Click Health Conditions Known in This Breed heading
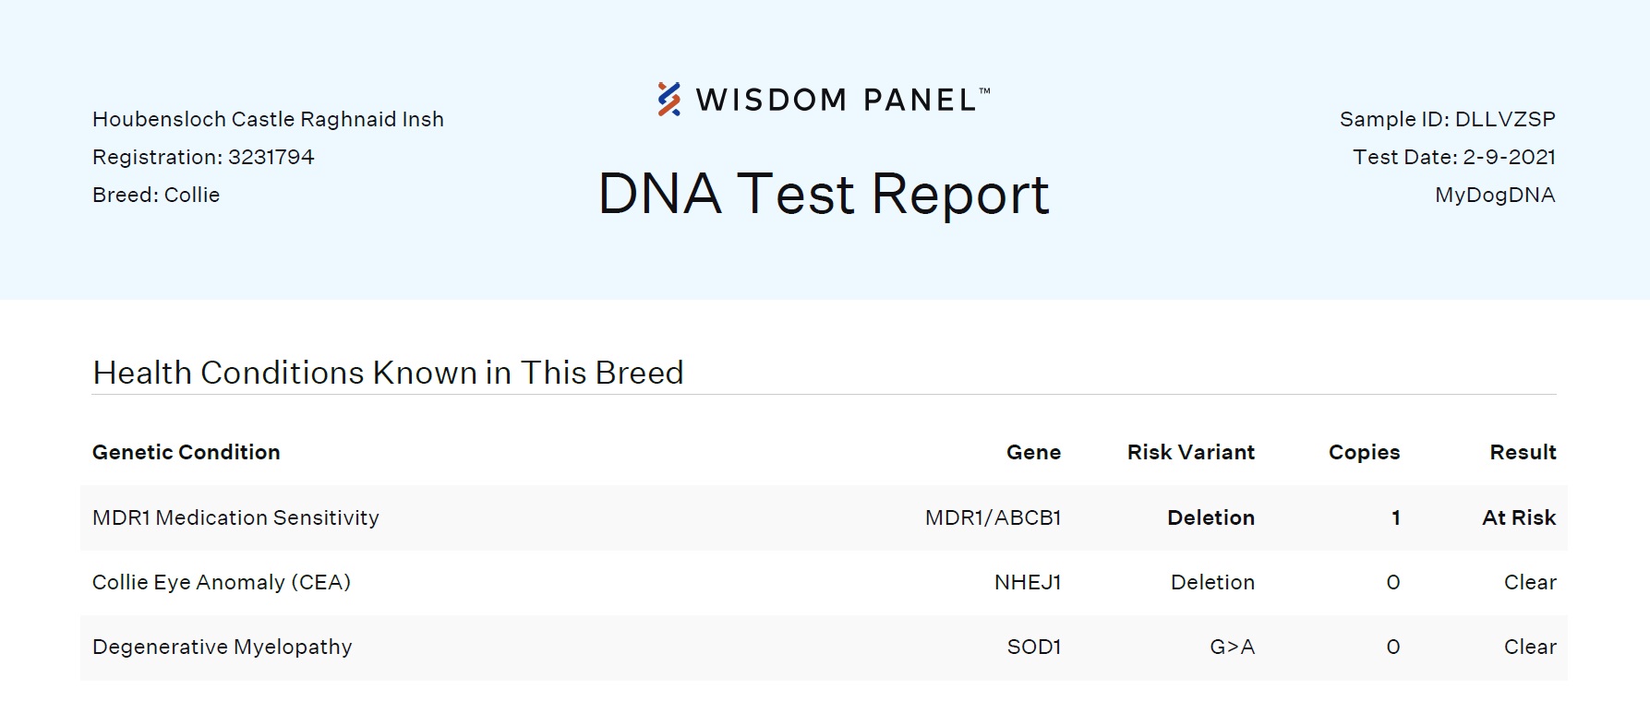Image resolution: width=1650 pixels, height=701 pixels. tap(388, 373)
